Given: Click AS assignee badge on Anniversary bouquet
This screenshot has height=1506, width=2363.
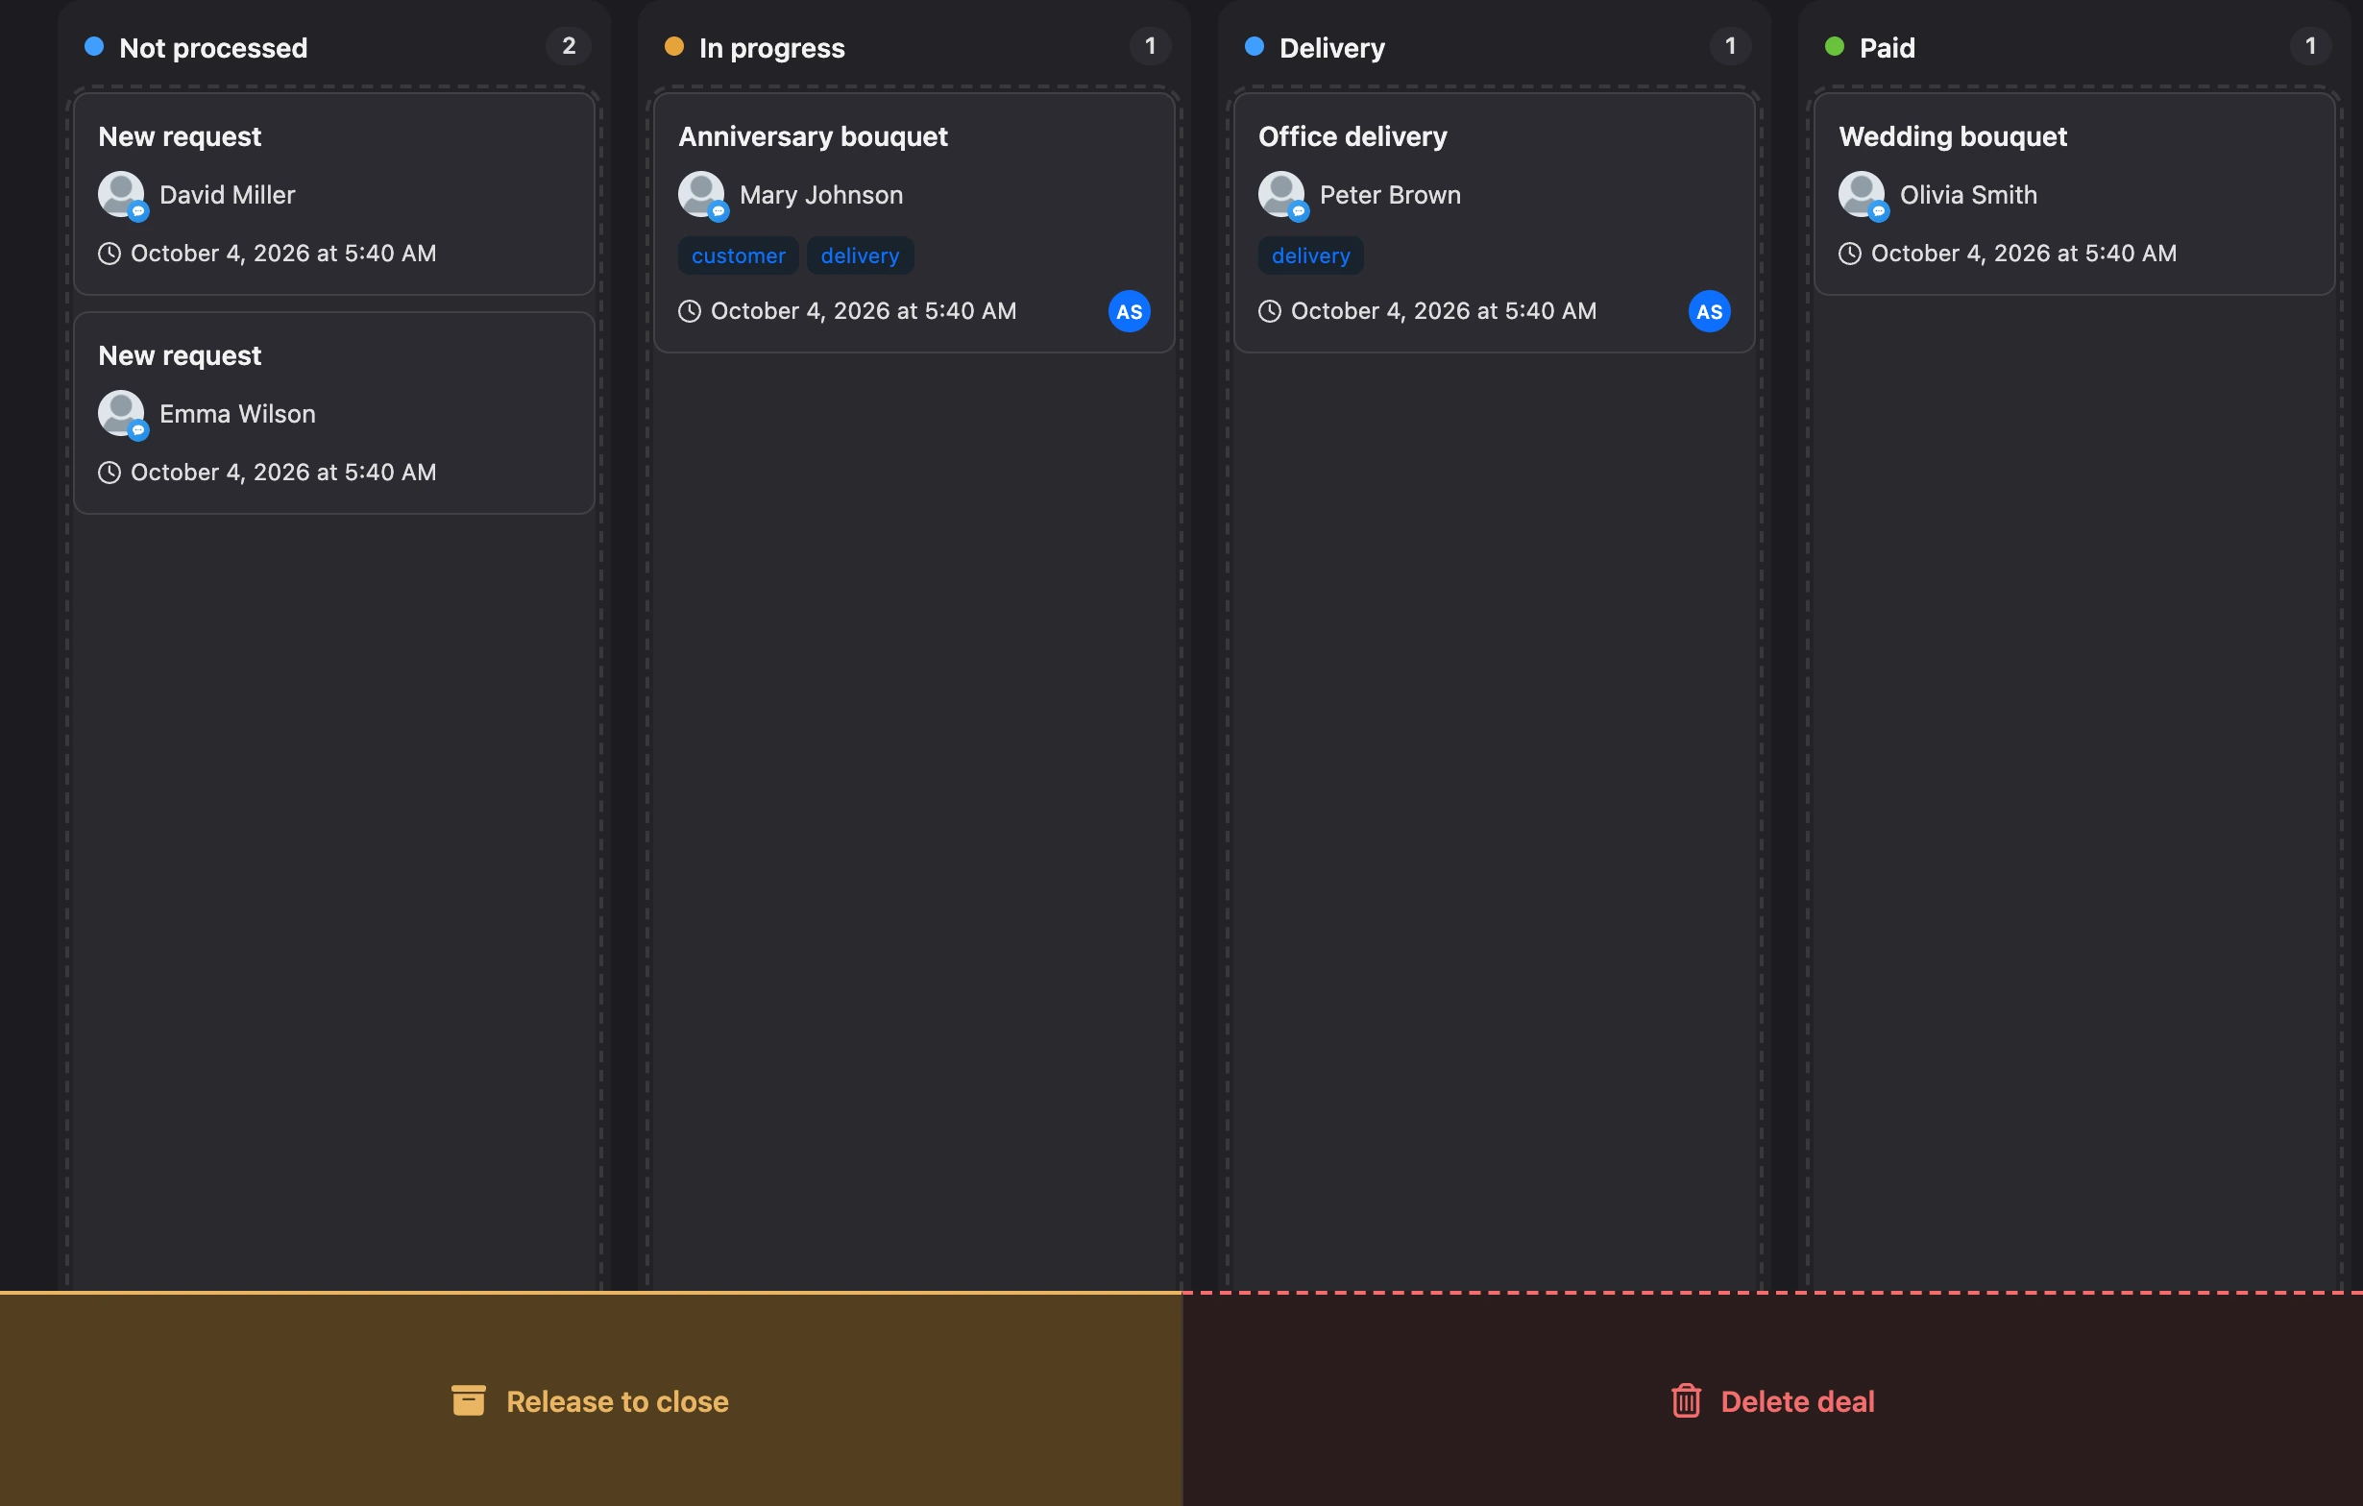Looking at the screenshot, I should (x=1129, y=311).
